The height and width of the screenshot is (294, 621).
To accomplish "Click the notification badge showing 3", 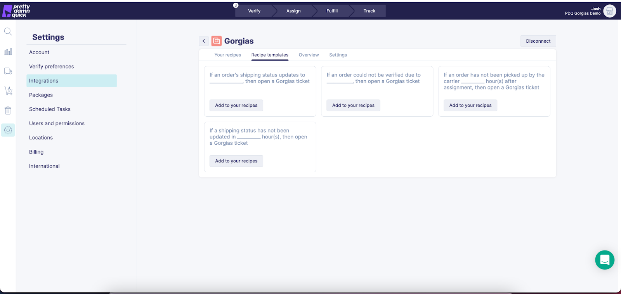I will (236, 5).
